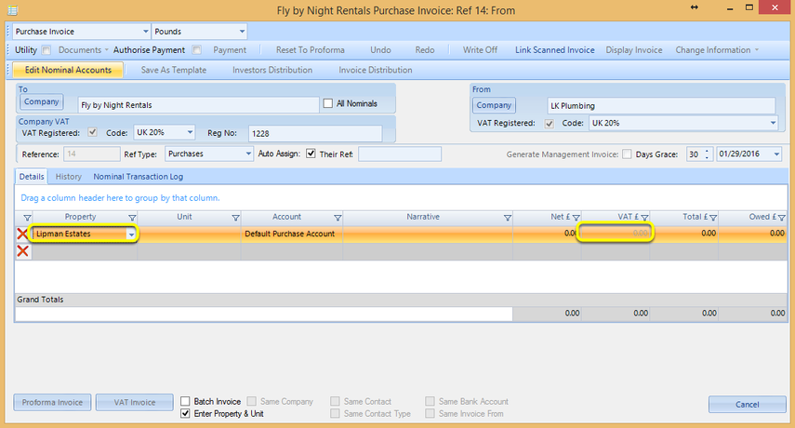Screen dimensions: 795x428
Task: Click the Cancel button
Action: point(748,404)
